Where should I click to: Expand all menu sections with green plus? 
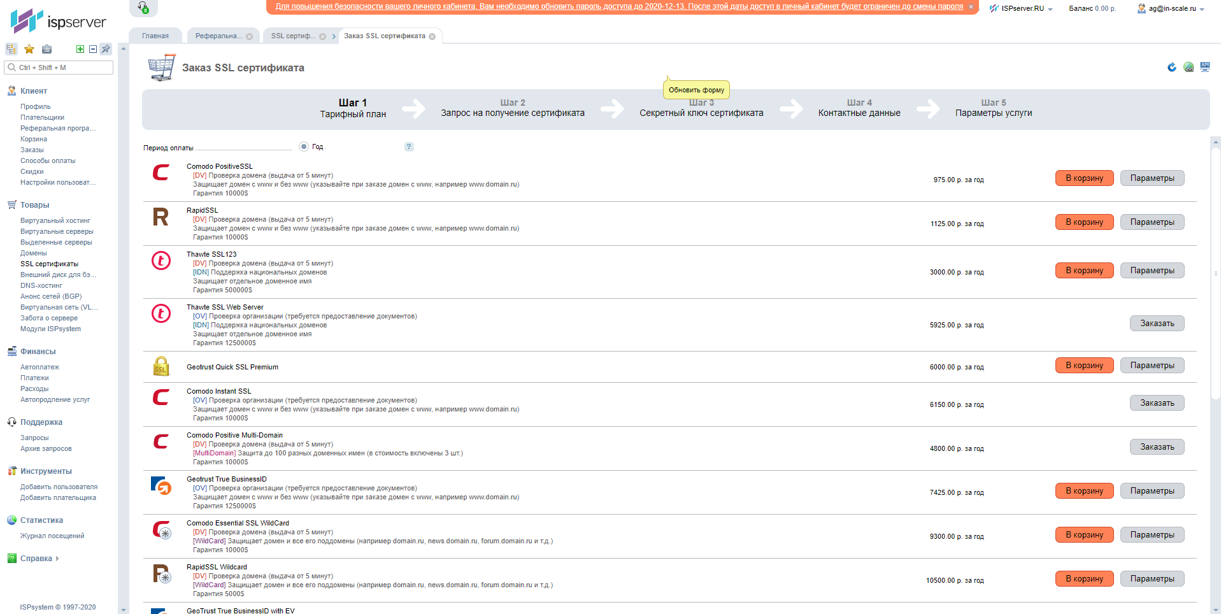[x=80, y=49]
